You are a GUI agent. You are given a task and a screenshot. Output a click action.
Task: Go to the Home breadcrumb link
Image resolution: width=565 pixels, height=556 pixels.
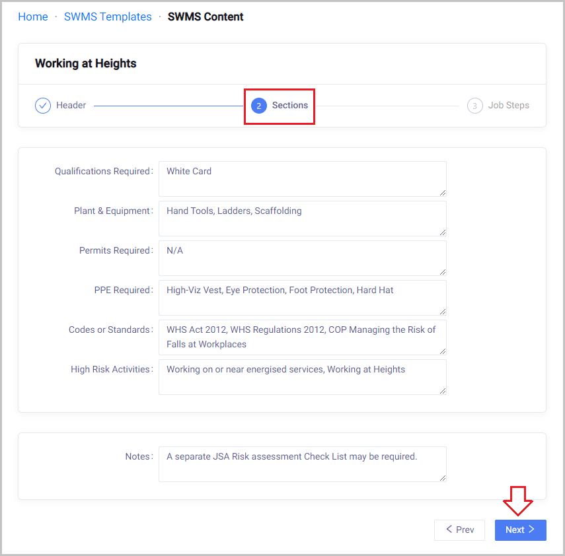(x=33, y=17)
